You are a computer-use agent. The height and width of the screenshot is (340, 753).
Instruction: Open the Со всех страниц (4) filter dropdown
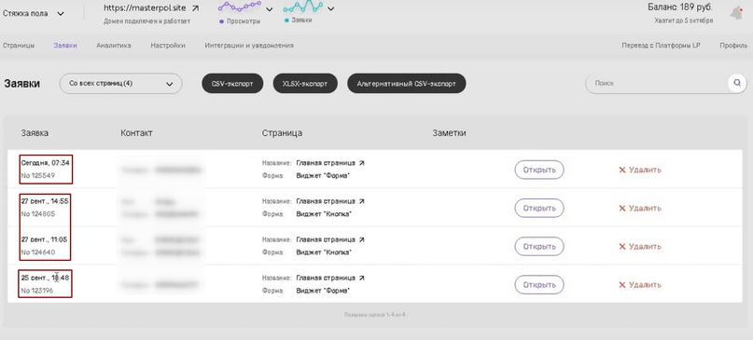click(120, 84)
